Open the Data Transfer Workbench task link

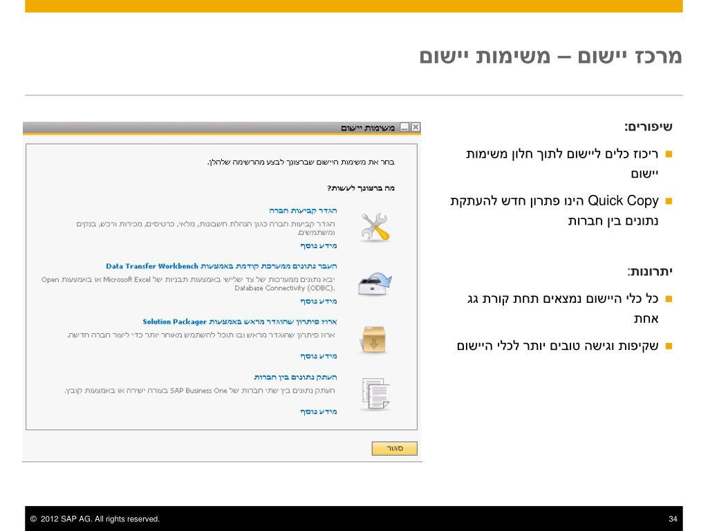[x=221, y=266]
